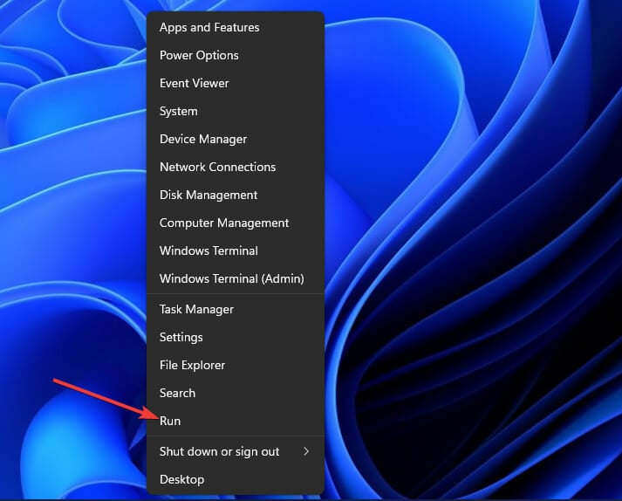Click Run to open the Run dialog
This screenshot has height=501, width=622.
pos(170,421)
